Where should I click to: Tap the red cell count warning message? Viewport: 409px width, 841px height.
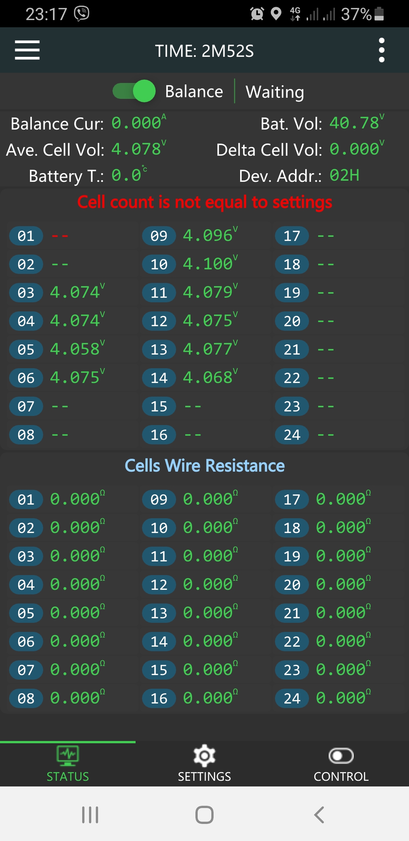204,202
